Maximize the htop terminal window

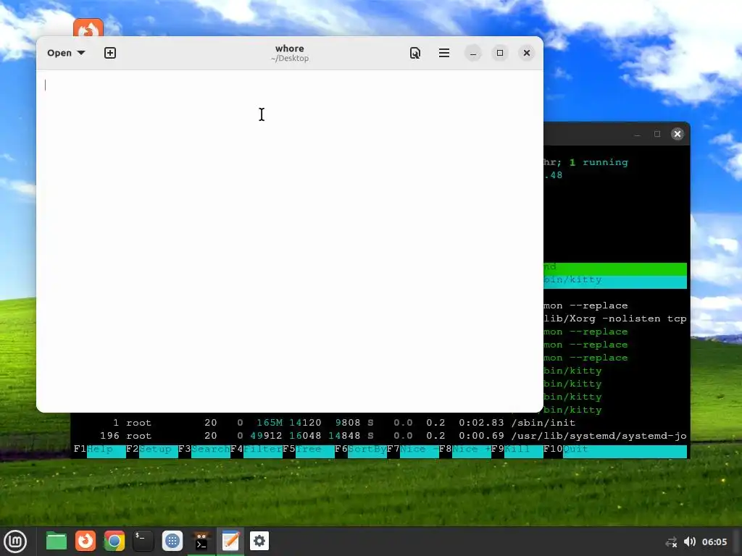pyautogui.click(x=657, y=134)
